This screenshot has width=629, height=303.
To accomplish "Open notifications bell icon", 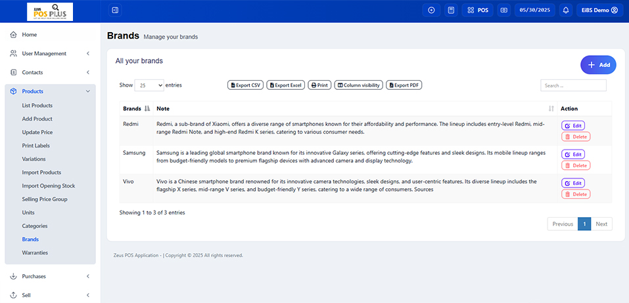I will (x=566, y=10).
